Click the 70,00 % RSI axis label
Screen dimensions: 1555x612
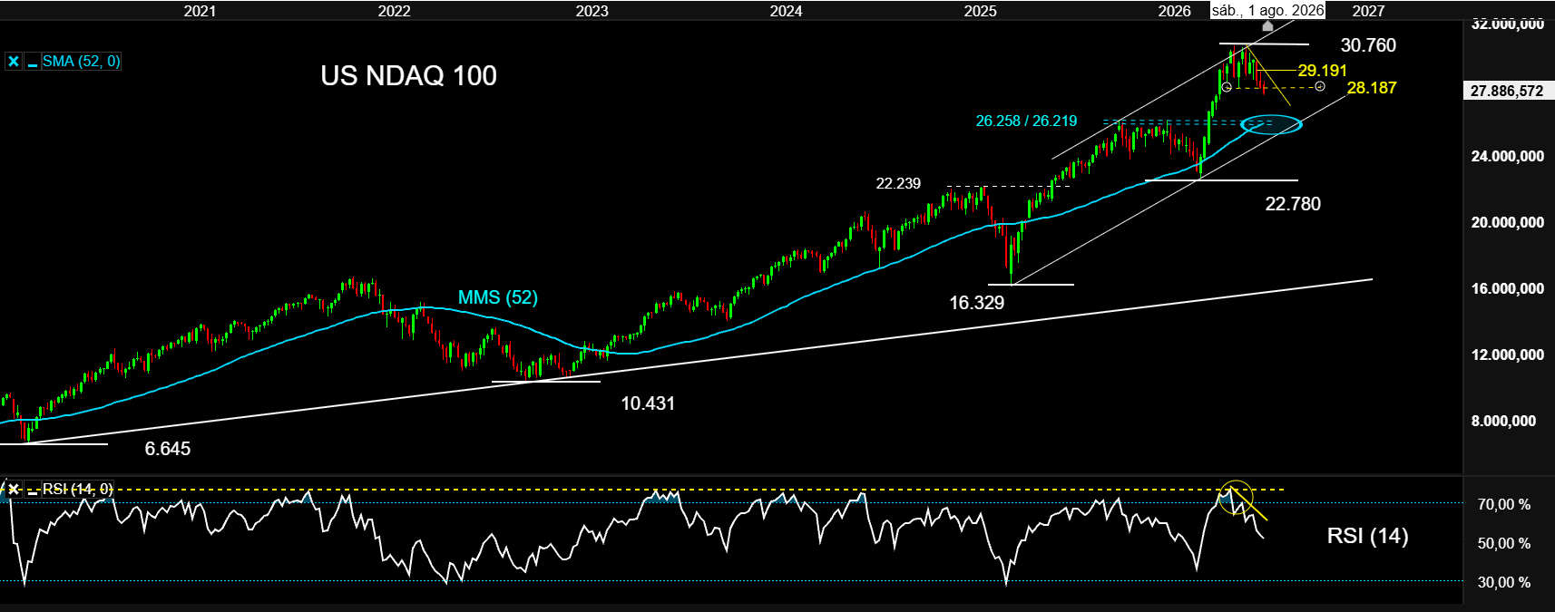click(1504, 504)
